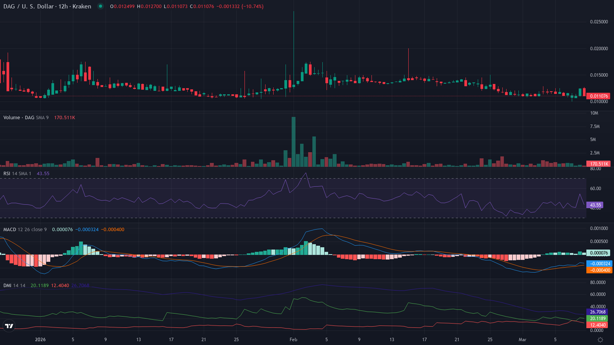Toggle the volume readout 170.511K
Screen dimensions: 614x345
pyautogui.click(x=599, y=164)
